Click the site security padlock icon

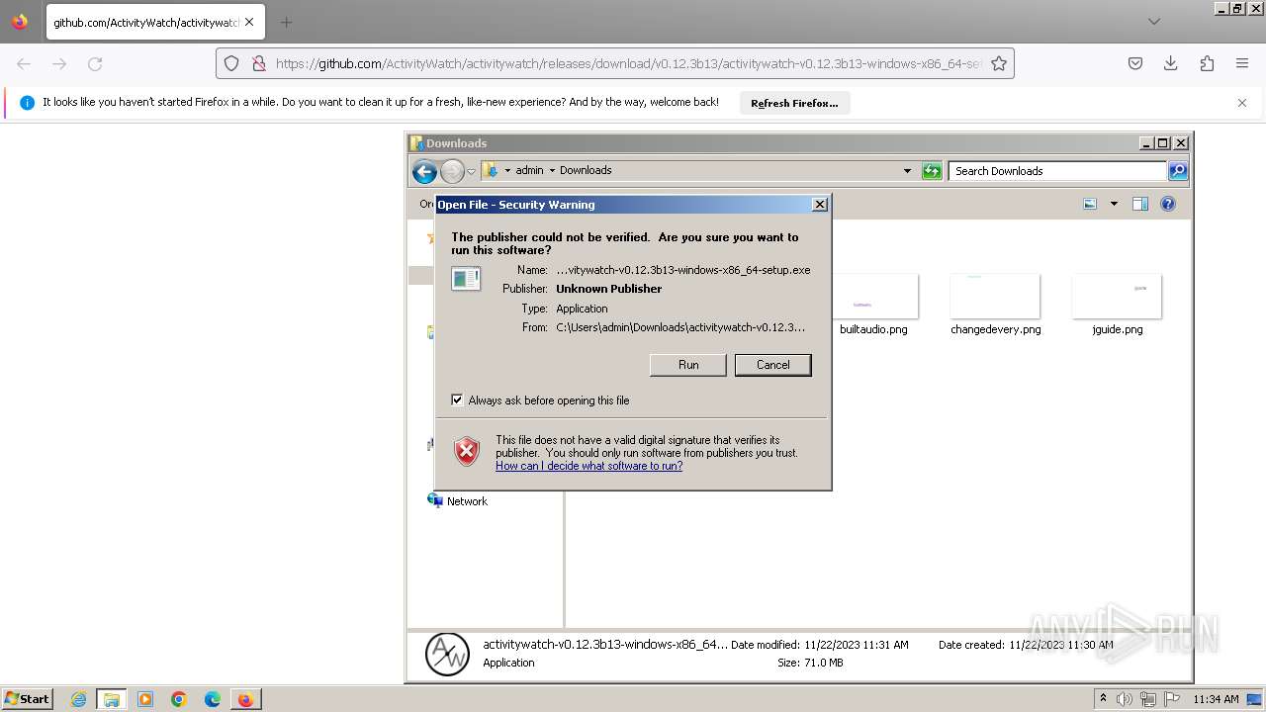(258, 63)
